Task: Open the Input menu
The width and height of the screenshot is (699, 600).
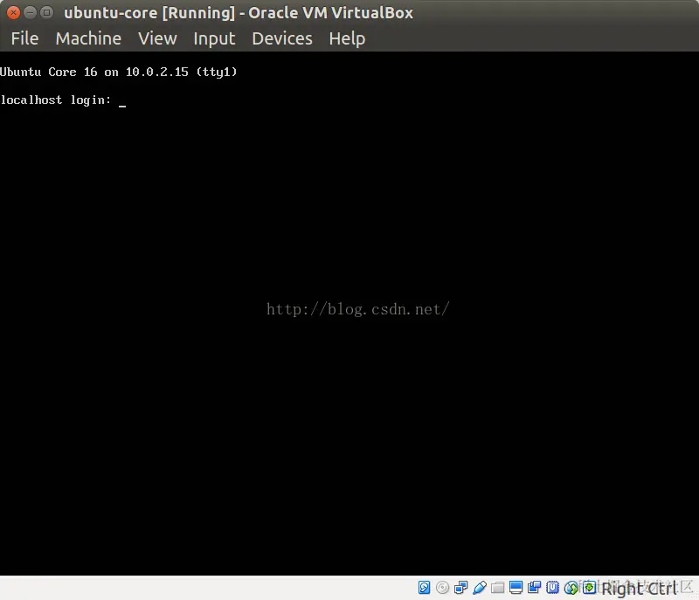Action: (214, 38)
